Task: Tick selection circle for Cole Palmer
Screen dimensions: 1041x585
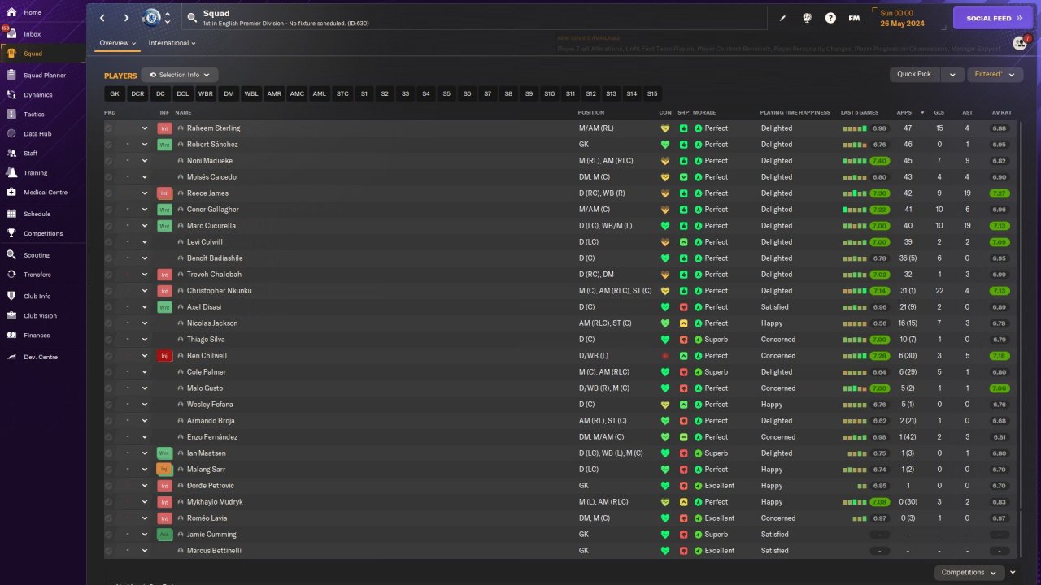Action: click(109, 372)
